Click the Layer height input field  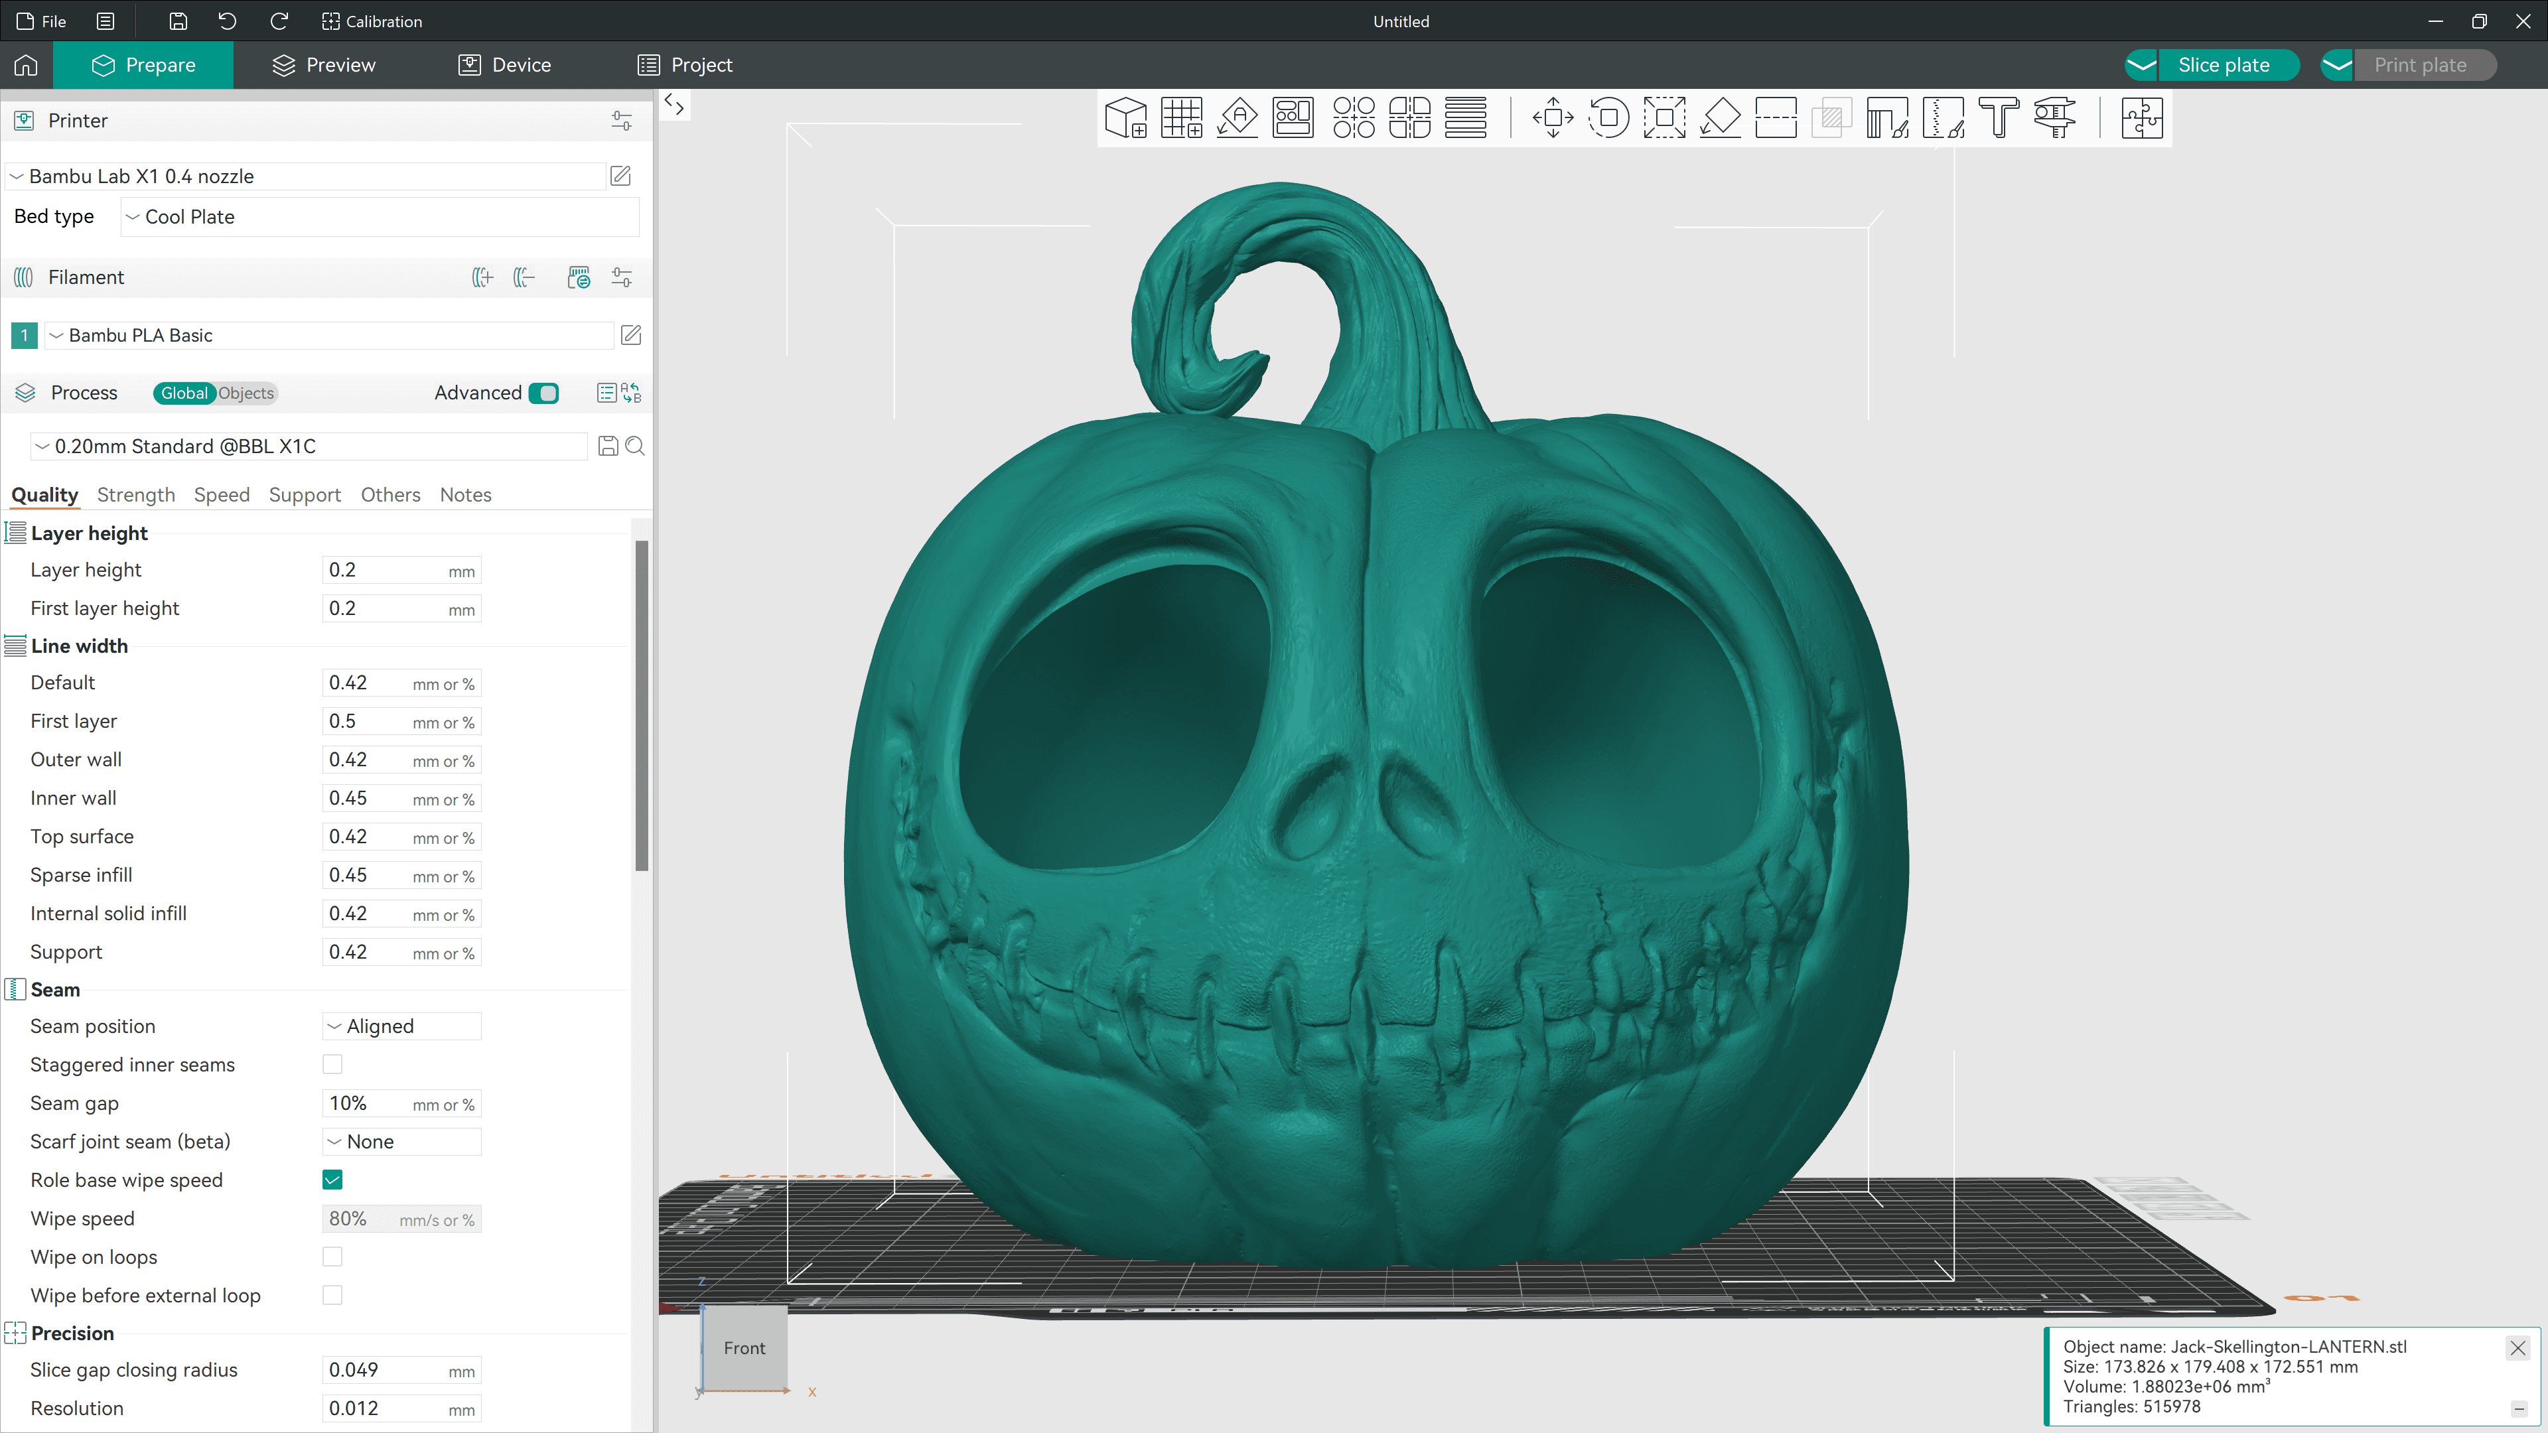(x=401, y=571)
